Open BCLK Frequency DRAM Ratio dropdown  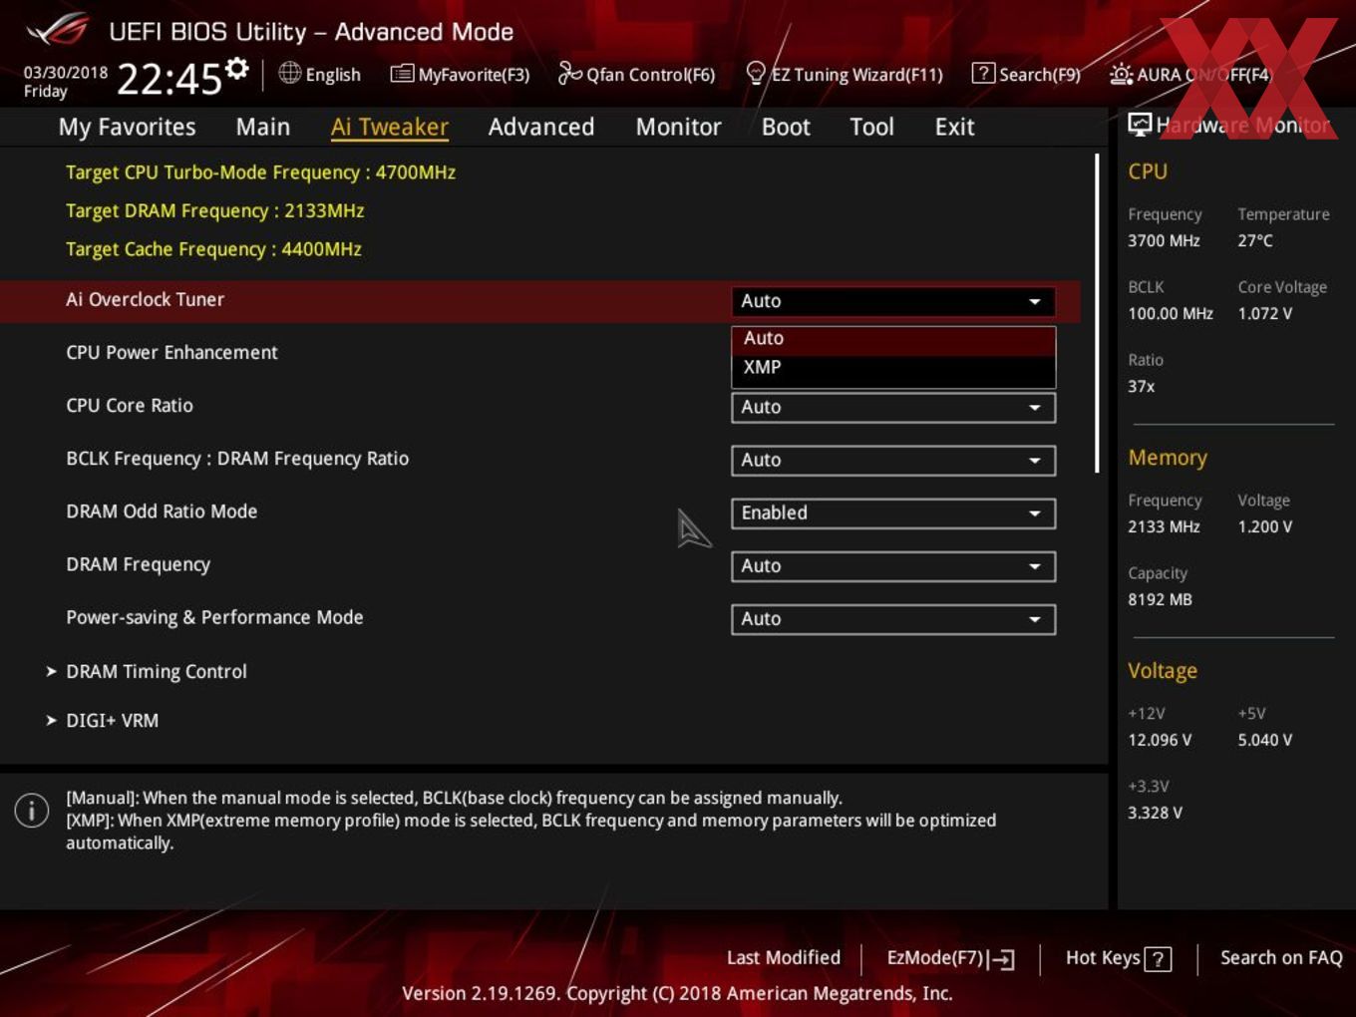click(x=893, y=460)
